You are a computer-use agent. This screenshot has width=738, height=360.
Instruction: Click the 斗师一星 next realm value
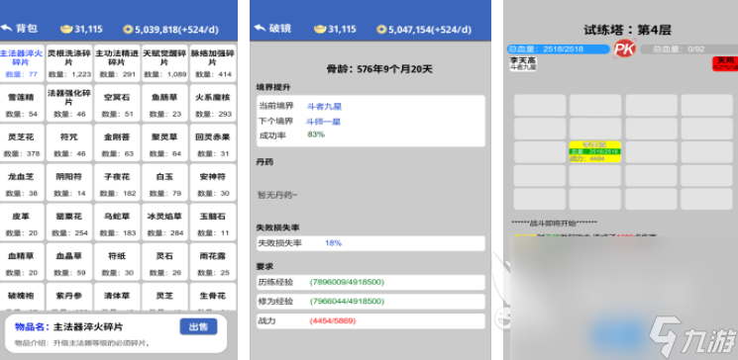(323, 122)
